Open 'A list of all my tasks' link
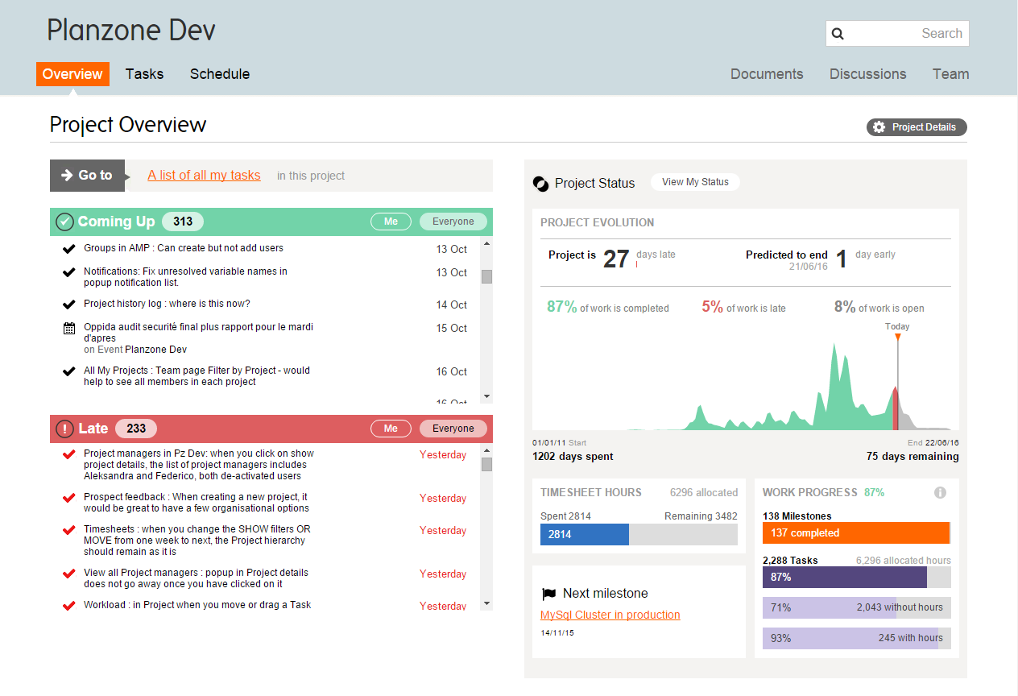 tap(204, 175)
